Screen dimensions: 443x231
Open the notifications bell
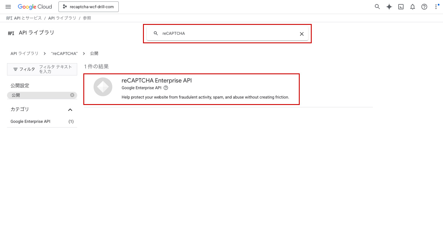[413, 7]
